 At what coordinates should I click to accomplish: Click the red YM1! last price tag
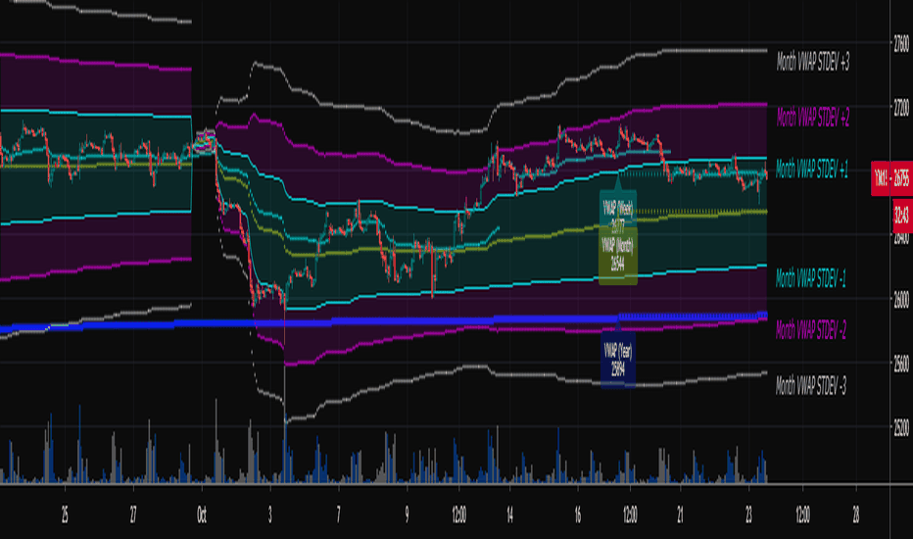891,179
